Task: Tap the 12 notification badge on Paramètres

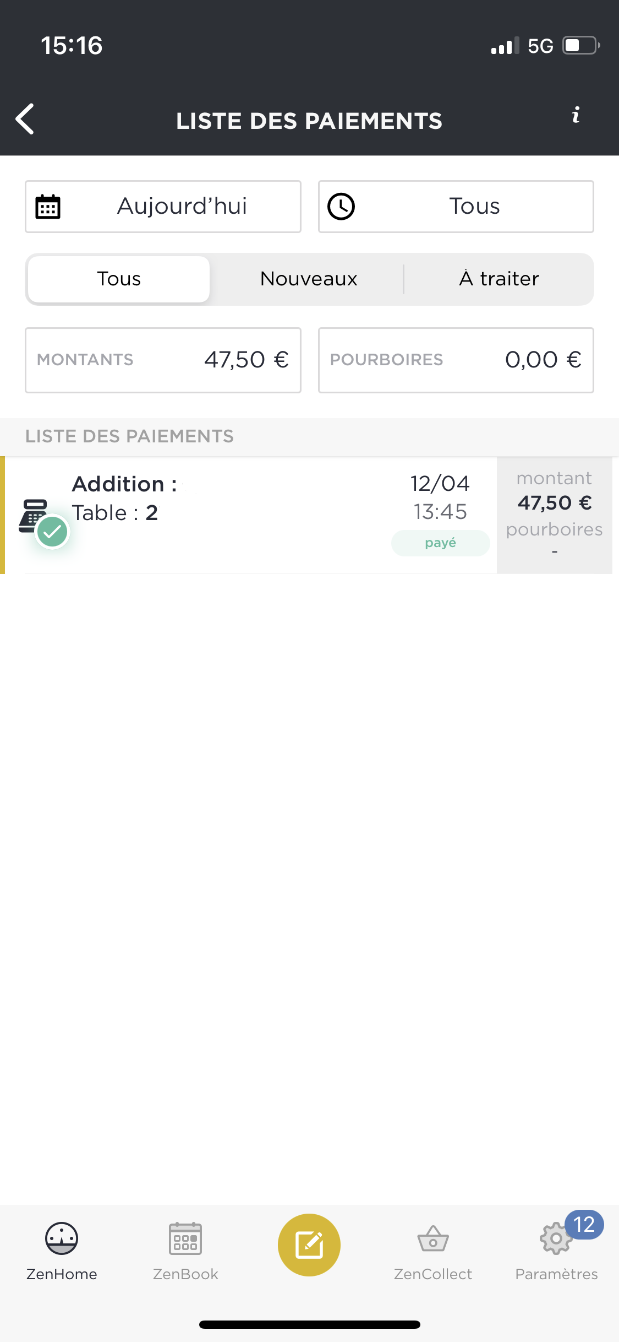Action: pos(584,1225)
